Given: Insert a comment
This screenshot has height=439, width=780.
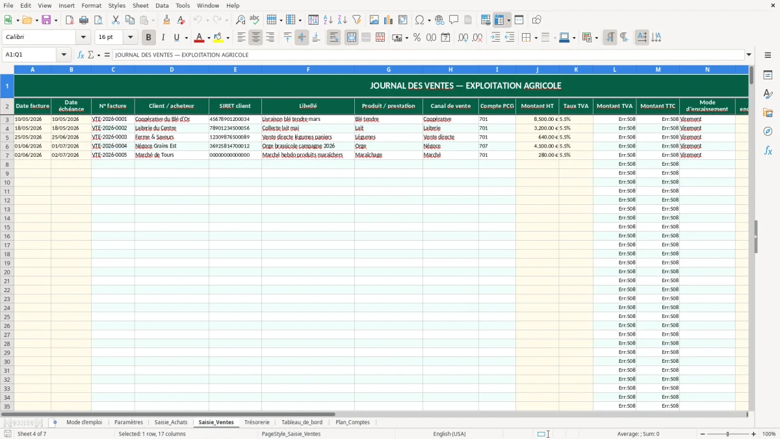Looking at the screenshot, I should tap(454, 20).
